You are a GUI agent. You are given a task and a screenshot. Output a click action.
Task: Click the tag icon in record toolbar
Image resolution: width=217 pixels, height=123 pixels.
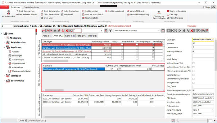pos(199,31)
